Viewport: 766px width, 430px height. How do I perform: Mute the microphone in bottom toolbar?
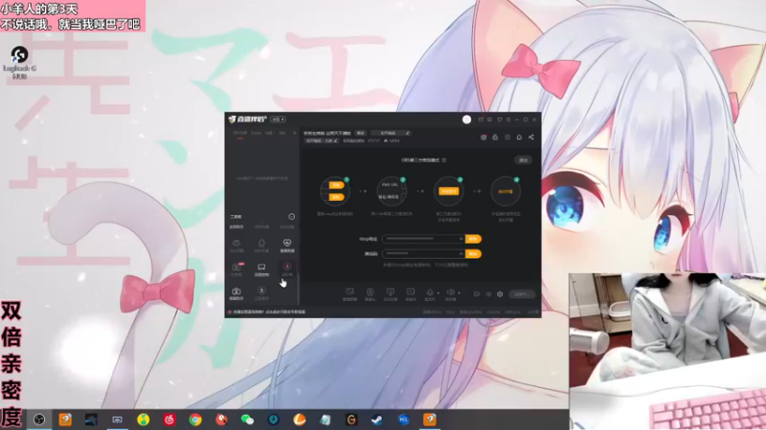tap(429, 294)
